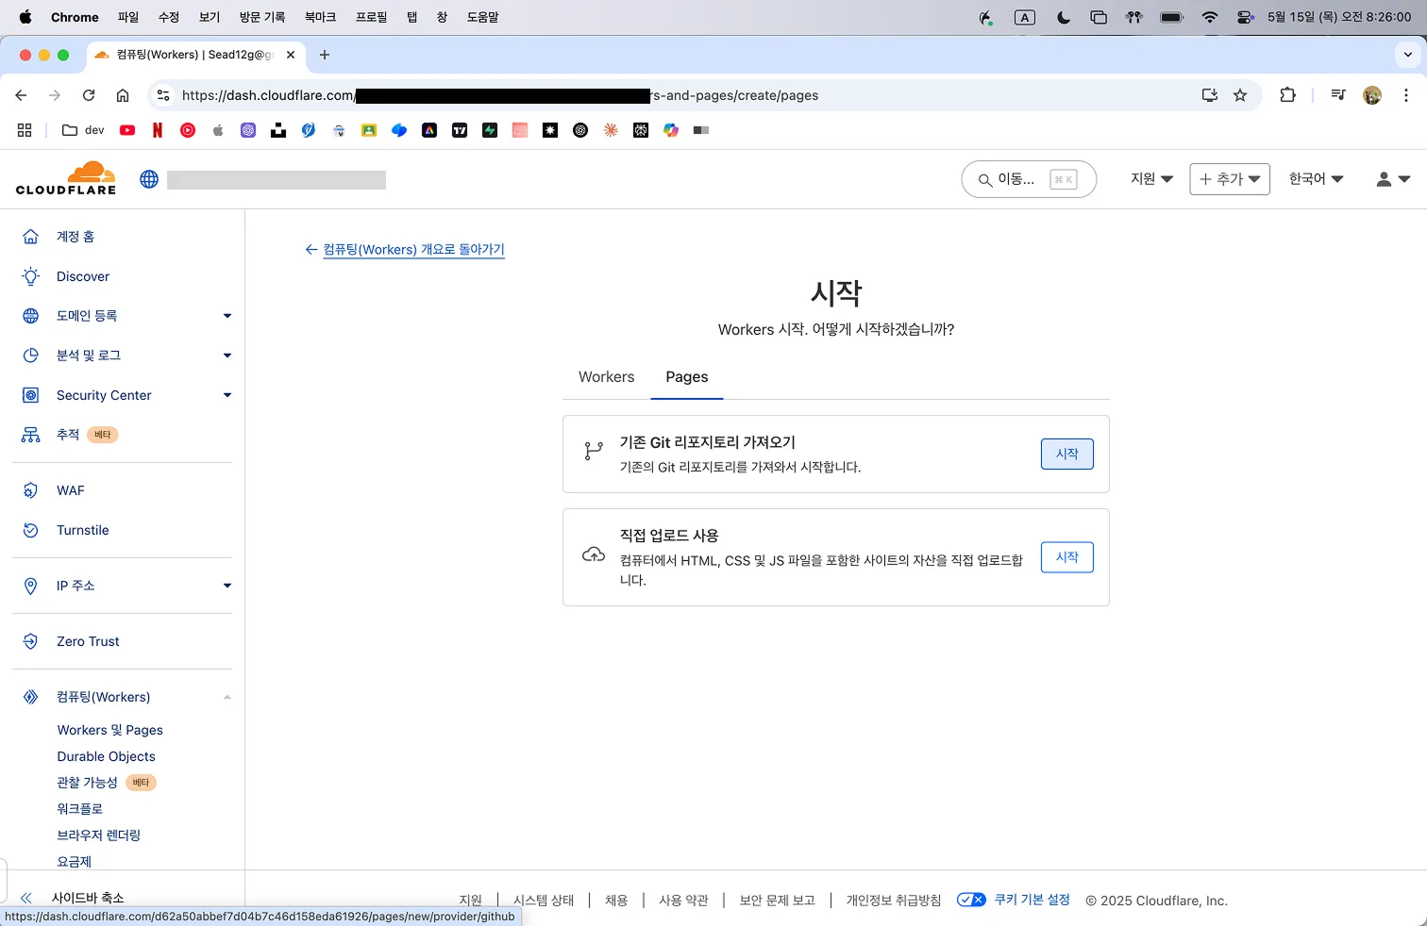Open Turnstile from the sidebar
This screenshot has width=1427, height=926.
click(x=82, y=530)
